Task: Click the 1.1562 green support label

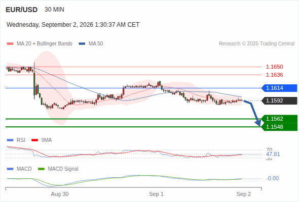Action: pyautogui.click(x=279, y=119)
